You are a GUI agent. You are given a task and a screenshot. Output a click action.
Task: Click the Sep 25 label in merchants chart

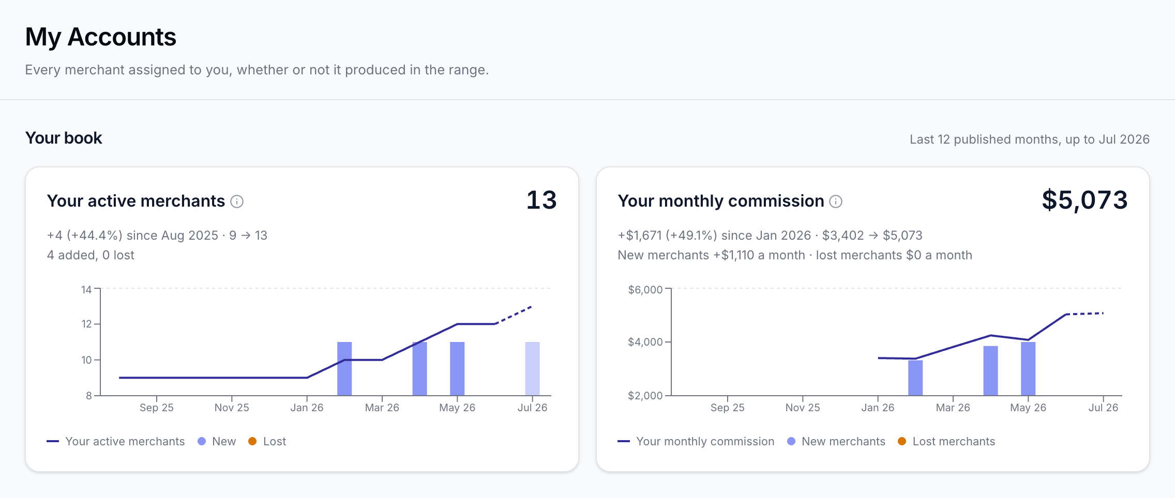[157, 408]
